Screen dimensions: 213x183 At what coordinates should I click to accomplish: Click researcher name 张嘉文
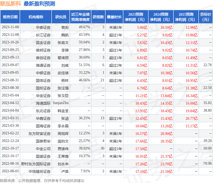(x=63, y=43)
